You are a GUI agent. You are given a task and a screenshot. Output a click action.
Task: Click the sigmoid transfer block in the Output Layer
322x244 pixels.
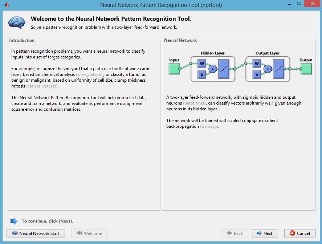coord(279,69)
